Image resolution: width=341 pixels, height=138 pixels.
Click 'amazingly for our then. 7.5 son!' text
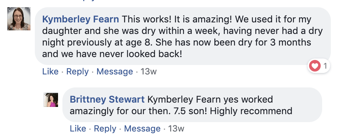click(139, 111)
